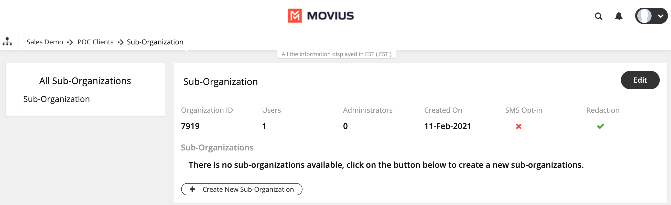
Task: Open the search magnifier icon
Action: (598, 16)
